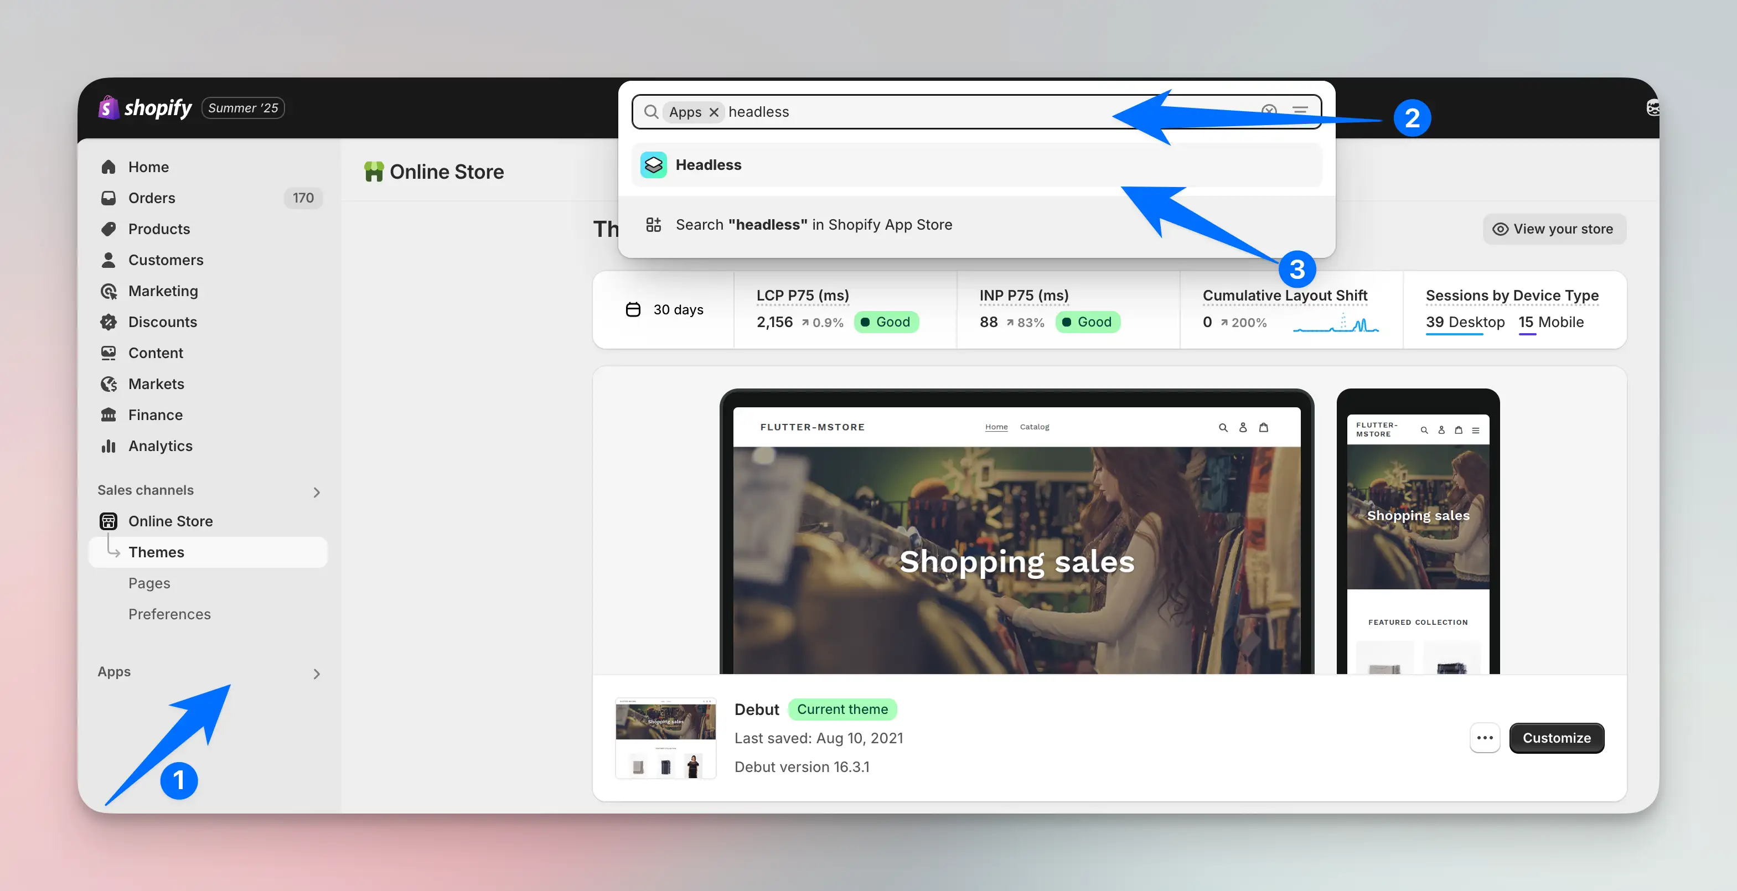Click View your store button
Screen dimensions: 1737x891
(1554, 229)
